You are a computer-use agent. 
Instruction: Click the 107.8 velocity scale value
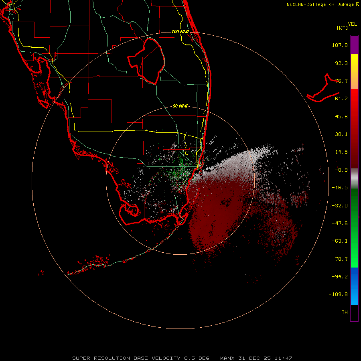tap(340, 45)
